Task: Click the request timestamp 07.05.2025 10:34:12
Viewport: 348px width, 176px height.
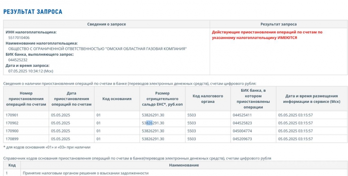Action: [31, 71]
